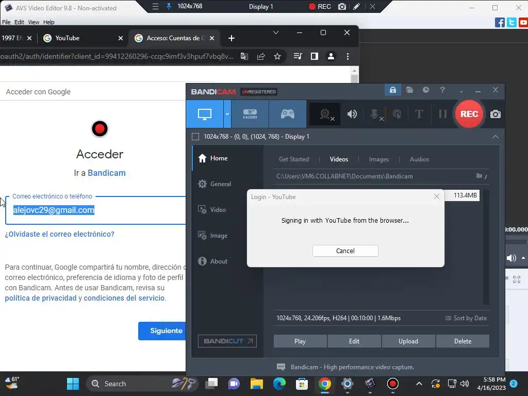Open Sort by Date dropdown
The image size is (528, 396).
pos(466,318)
